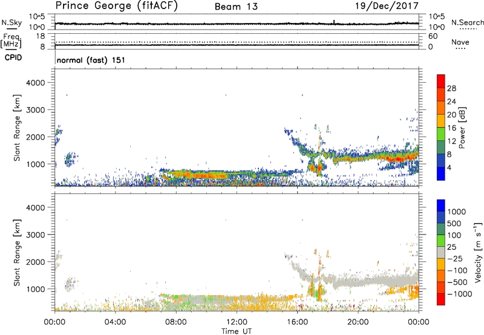484x335 pixels.
Task: Click velocity colorbar tick value '-25'
Action: (x=455, y=259)
